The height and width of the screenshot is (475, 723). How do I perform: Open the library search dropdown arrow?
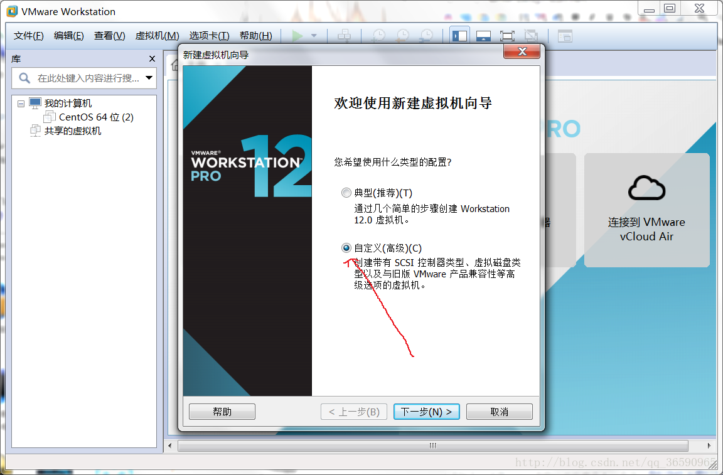(149, 78)
